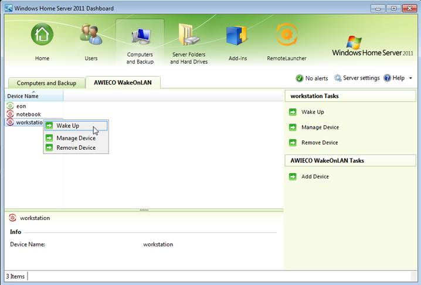Click the Remove Device task link
The width and height of the screenshot is (421, 285).
pos(320,143)
